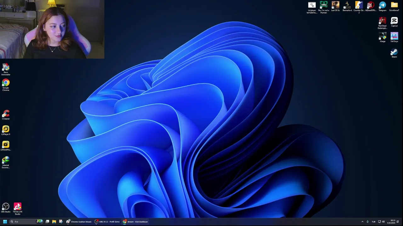Screen dimensions: 403x226
Task: Select the AtDeadOfNight desktop shortcut
Action: (x=371, y=7)
